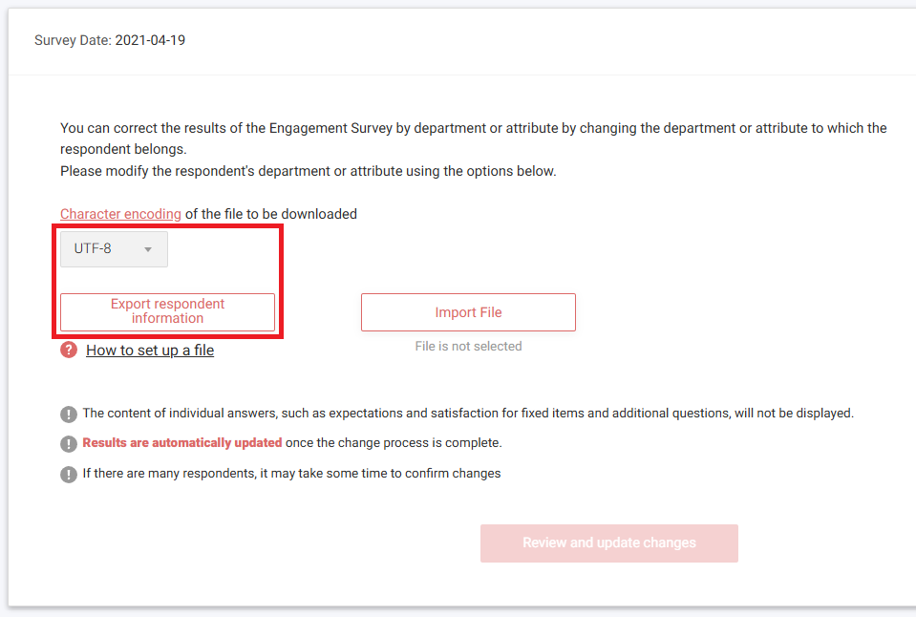Screen dimensions: 916x617
Task: Open the Character encoding link
Action: click(x=120, y=214)
